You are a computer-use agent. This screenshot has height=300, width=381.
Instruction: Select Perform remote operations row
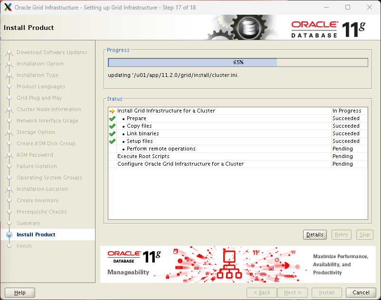pyautogui.click(x=238, y=149)
